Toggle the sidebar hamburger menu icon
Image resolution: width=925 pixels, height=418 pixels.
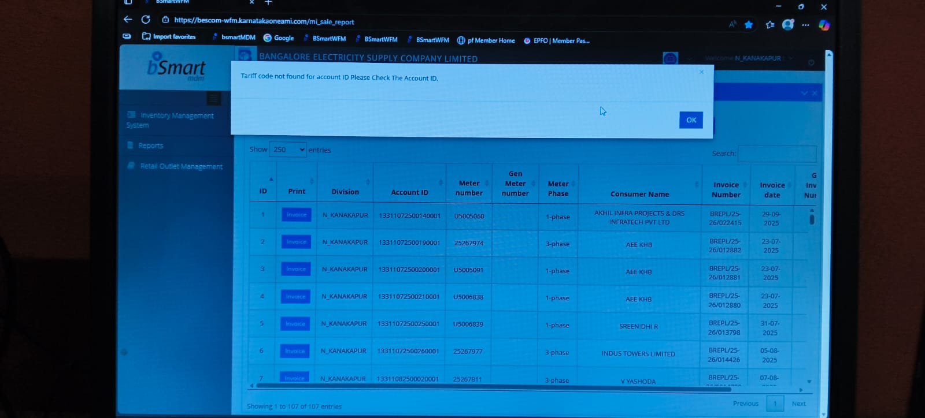click(214, 99)
